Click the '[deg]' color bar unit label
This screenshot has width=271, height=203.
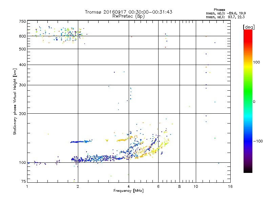(249, 27)
